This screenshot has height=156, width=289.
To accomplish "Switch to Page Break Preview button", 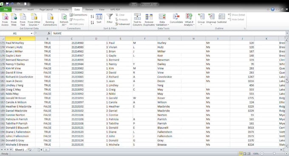I will (249, 153).
